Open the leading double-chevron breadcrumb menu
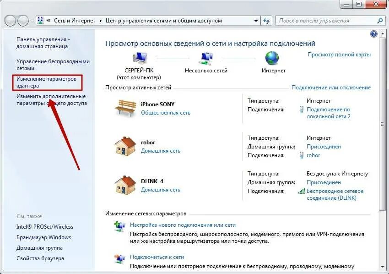This screenshot has width=389, height=274. 49,21
